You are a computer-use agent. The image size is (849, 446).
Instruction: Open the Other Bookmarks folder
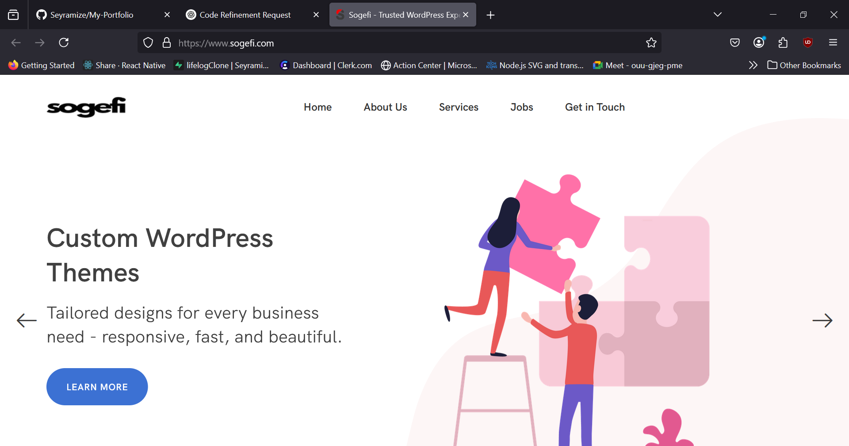[805, 65]
